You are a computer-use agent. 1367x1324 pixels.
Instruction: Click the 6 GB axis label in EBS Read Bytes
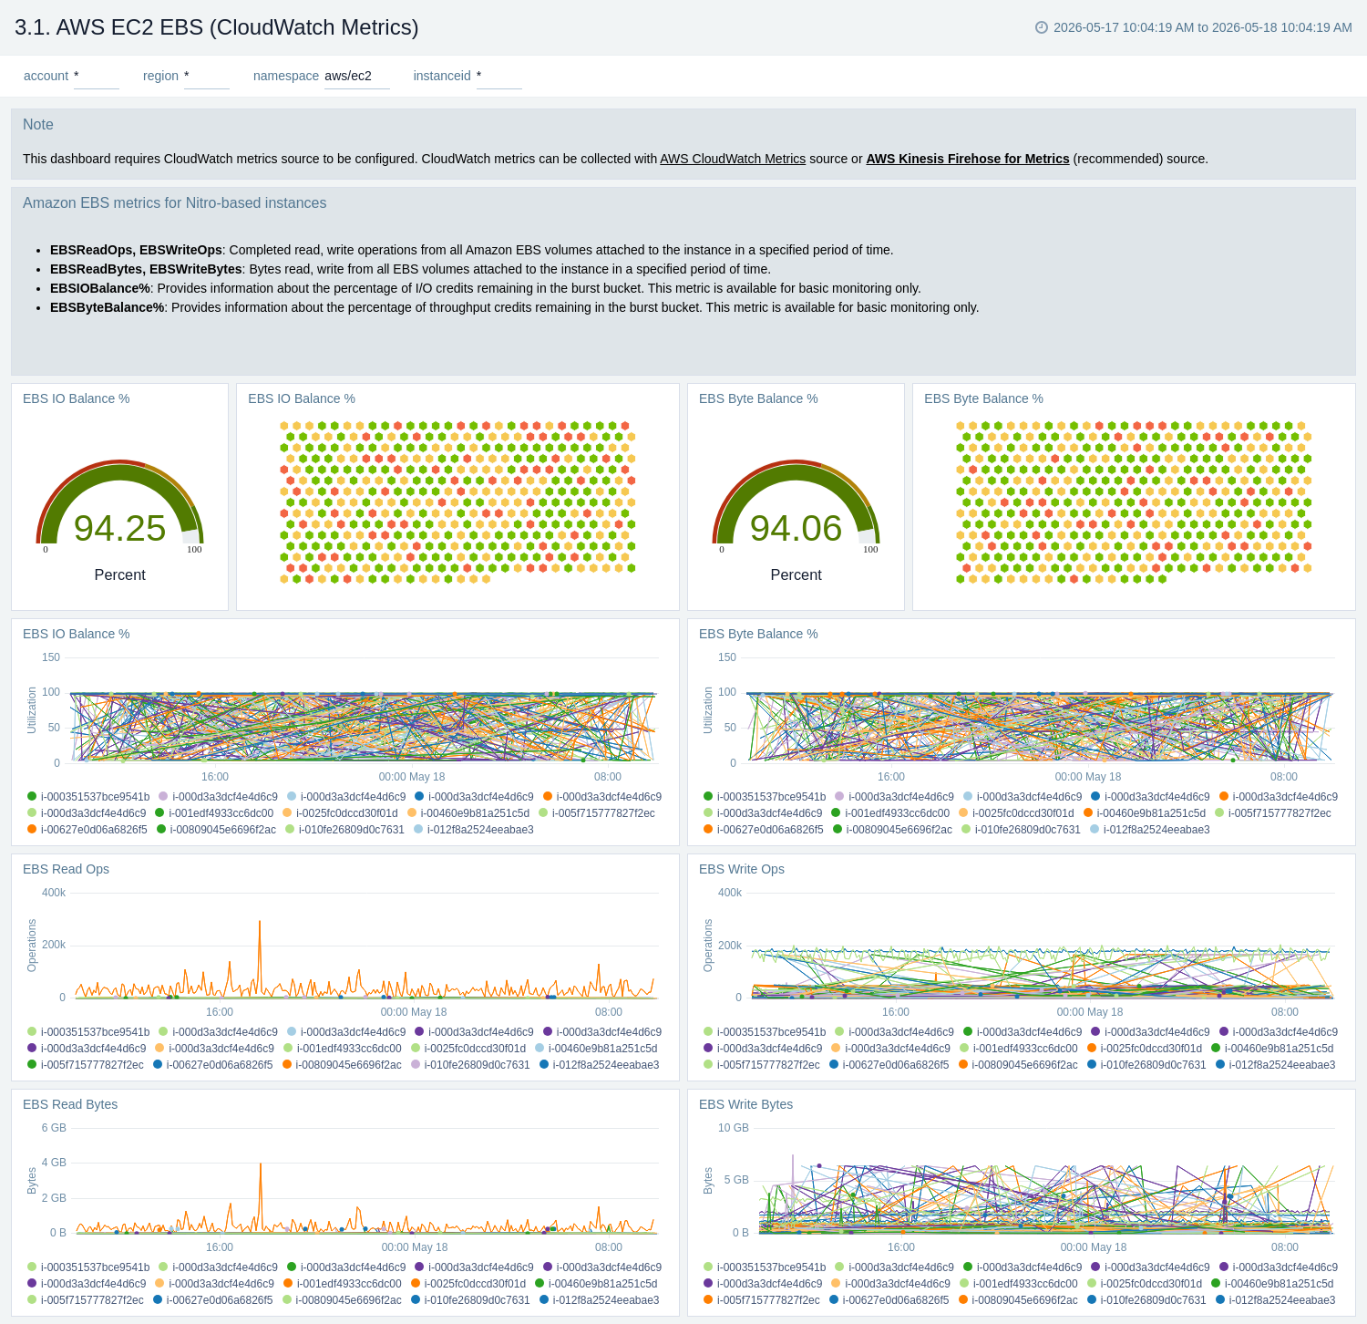coord(54,1128)
